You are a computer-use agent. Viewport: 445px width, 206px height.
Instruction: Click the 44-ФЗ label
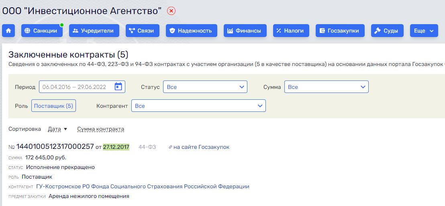coord(147,147)
